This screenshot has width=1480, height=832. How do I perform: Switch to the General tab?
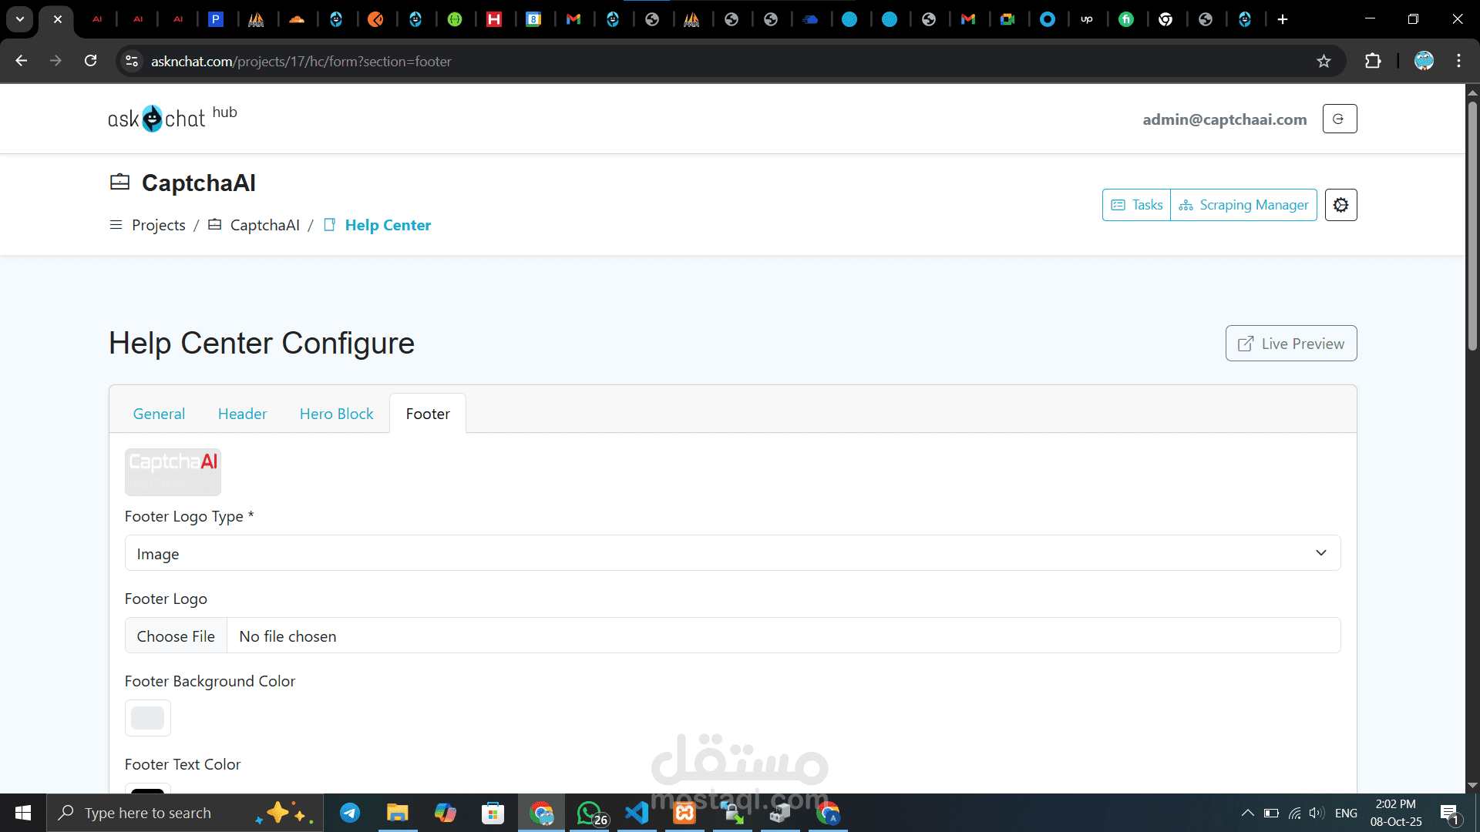(159, 414)
